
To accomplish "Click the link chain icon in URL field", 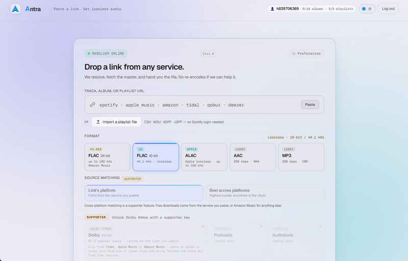I will click(92, 105).
